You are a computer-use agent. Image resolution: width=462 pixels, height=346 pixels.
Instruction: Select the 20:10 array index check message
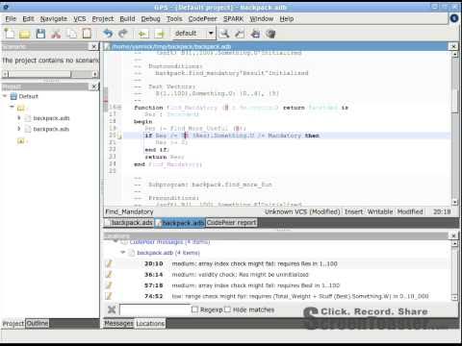click(277, 263)
